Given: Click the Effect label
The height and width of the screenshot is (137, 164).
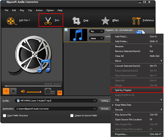Looking at the screenshot, I should 116,20.
